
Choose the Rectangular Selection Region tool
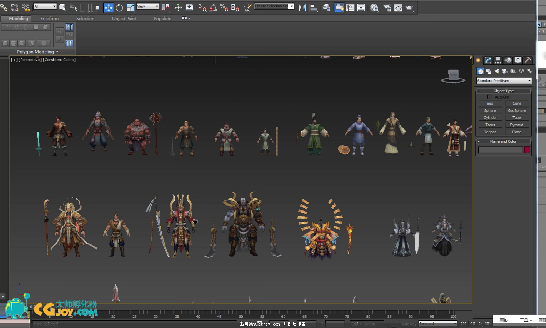(x=84, y=7)
